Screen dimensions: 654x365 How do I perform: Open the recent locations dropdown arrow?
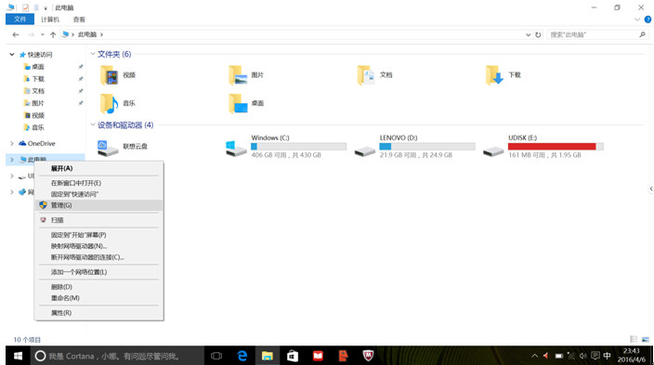pos(42,34)
